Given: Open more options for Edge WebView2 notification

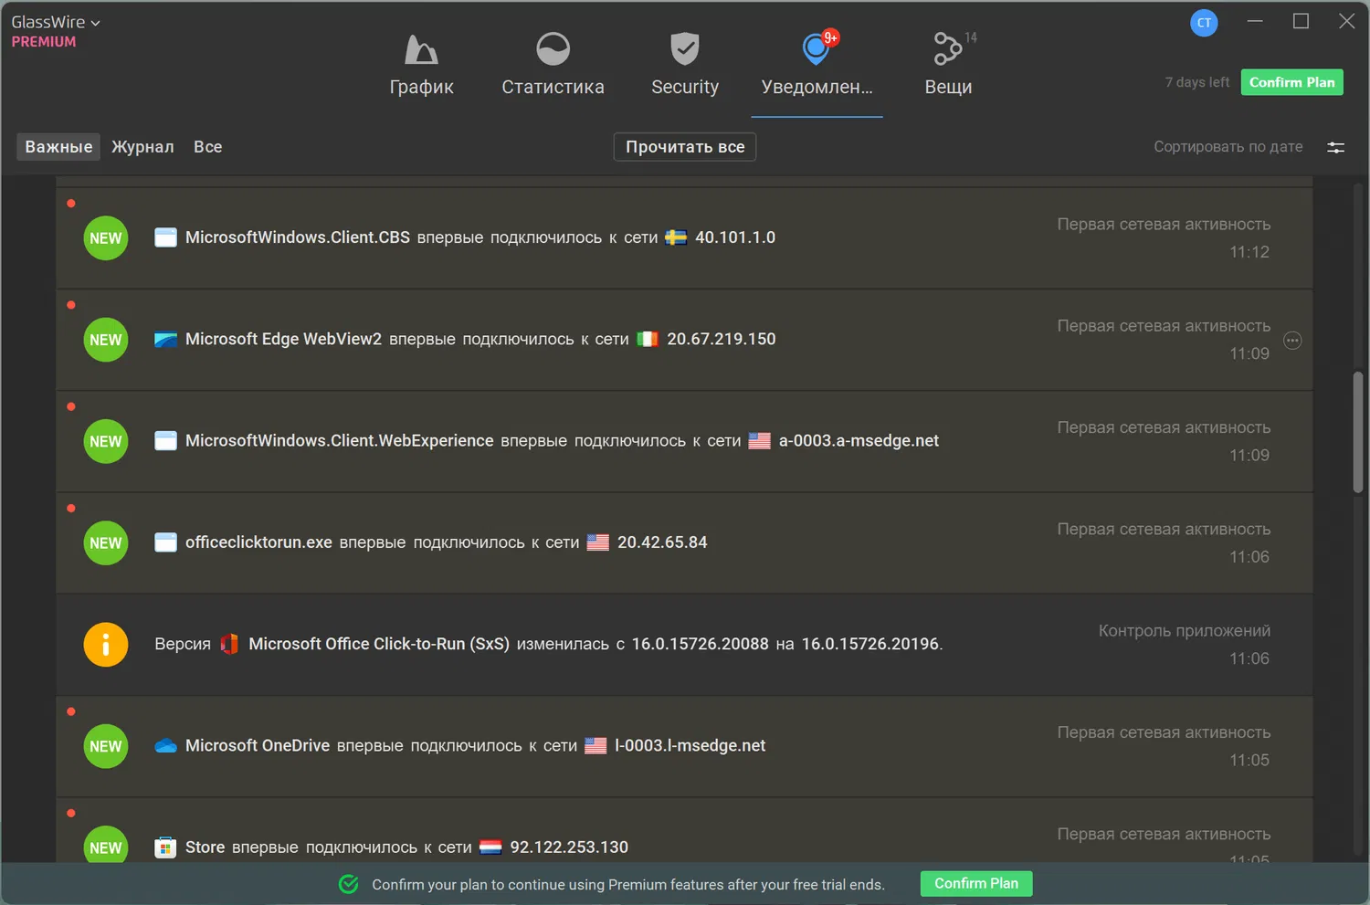Looking at the screenshot, I should click(1292, 341).
